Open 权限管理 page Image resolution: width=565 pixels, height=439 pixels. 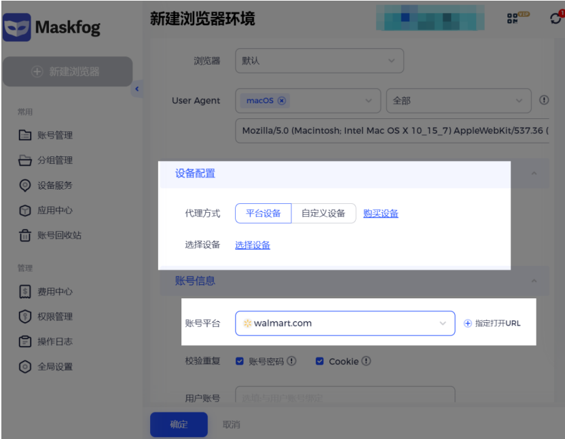tap(55, 317)
